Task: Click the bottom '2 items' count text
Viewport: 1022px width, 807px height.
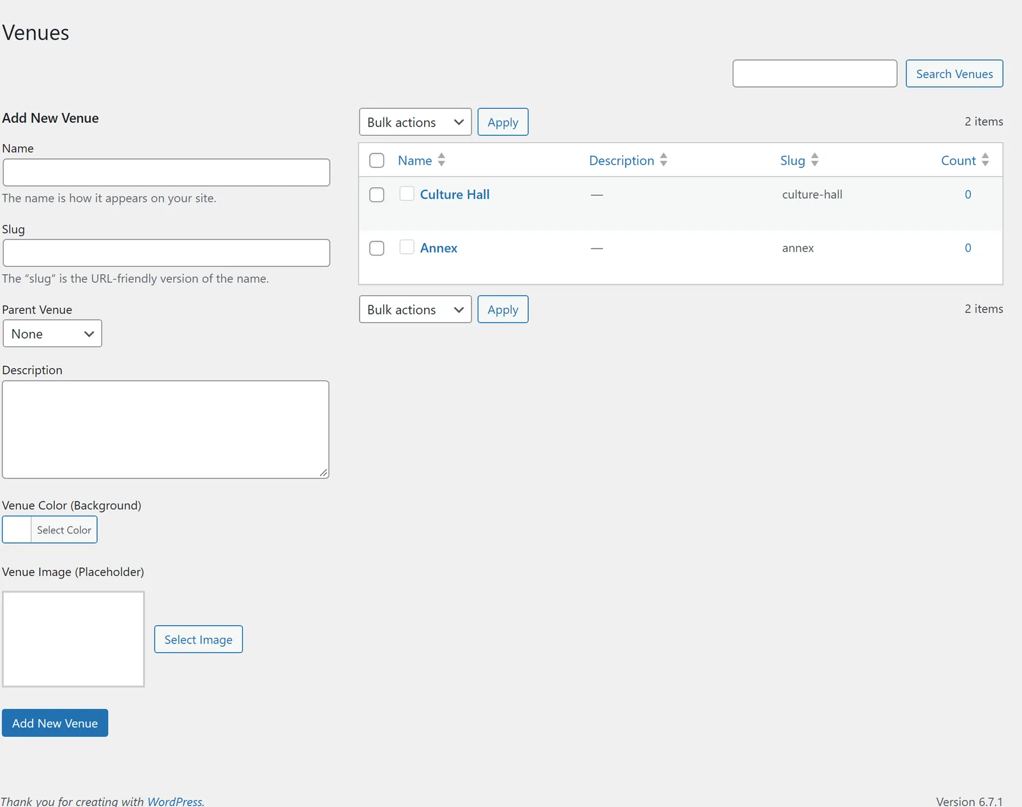Action: coord(984,309)
